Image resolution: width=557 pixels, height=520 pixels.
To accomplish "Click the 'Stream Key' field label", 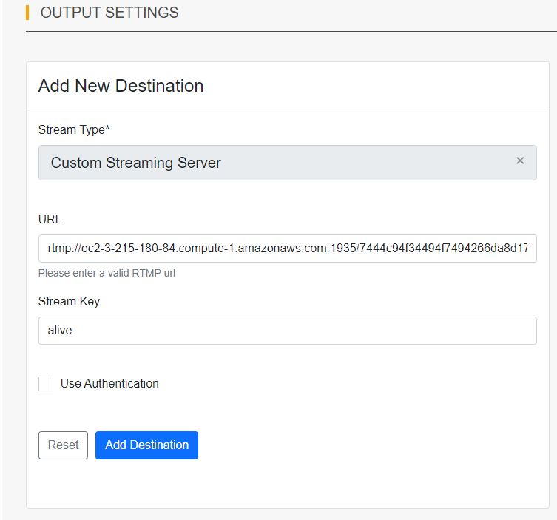I will coord(69,301).
